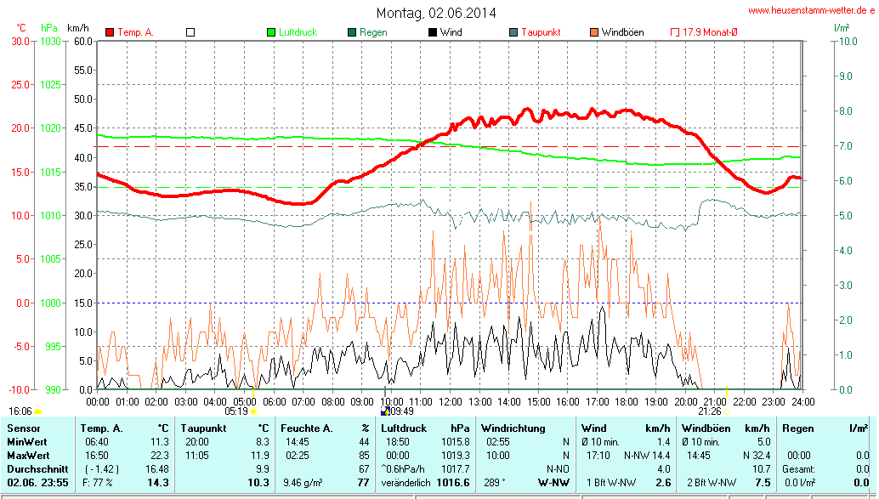The image size is (879, 499).
Task: Click the red Temp. A. legend square
Action: (x=110, y=32)
